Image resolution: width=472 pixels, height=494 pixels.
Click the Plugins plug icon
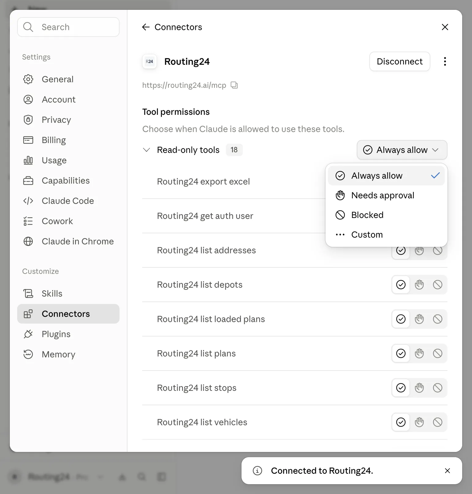tap(28, 334)
